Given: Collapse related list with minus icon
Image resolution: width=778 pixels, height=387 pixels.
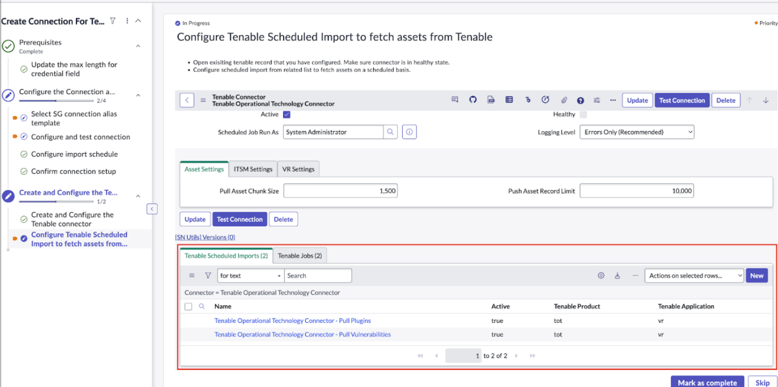Looking at the screenshot, I should pos(635,275).
